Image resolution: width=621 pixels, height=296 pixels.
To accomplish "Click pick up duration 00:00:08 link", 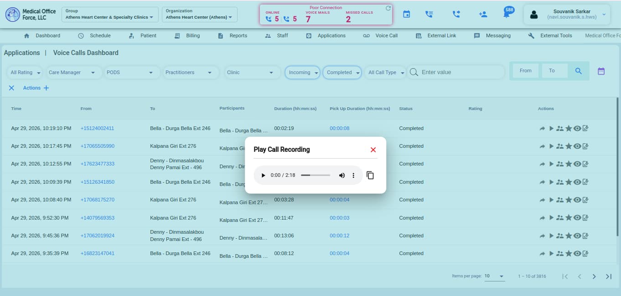I will [x=339, y=128].
